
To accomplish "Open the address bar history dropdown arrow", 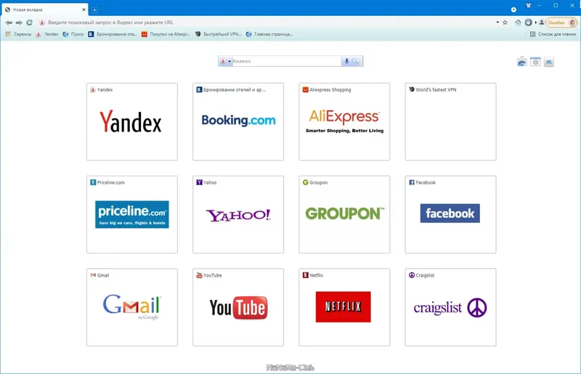I will (497, 23).
